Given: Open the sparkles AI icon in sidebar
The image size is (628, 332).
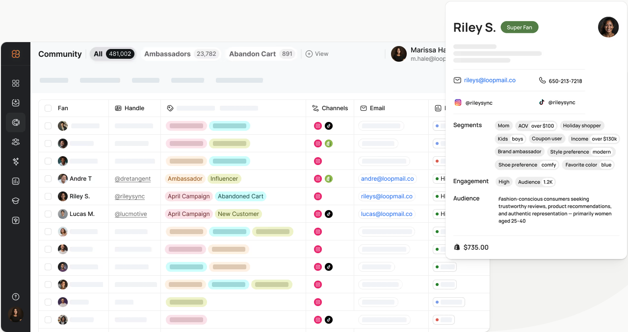Looking at the screenshot, I should 16,162.
